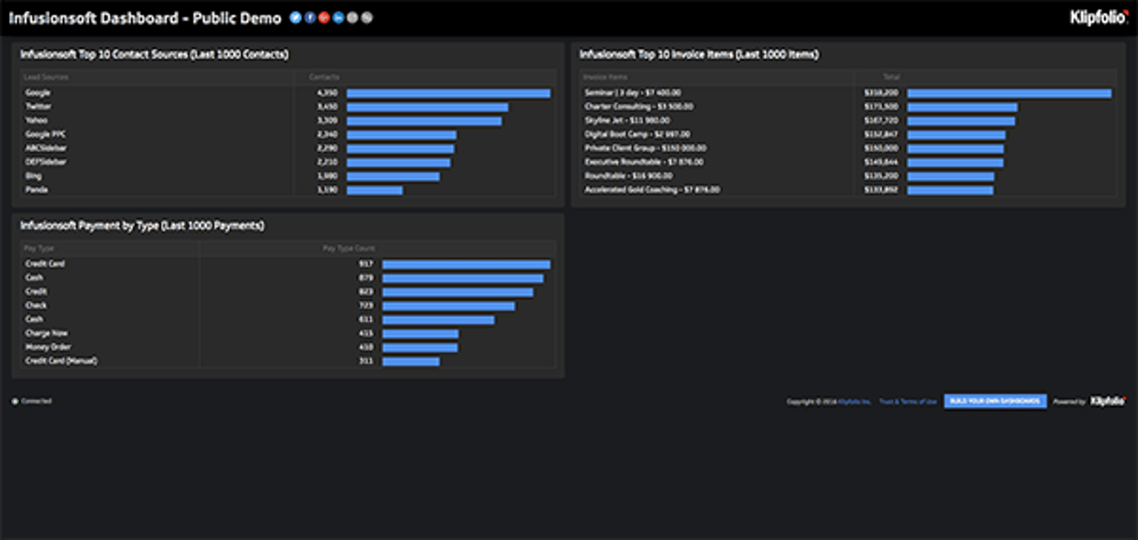Click the LinkedIn share icon
Screen dimensions: 1138x540
coord(338,18)
